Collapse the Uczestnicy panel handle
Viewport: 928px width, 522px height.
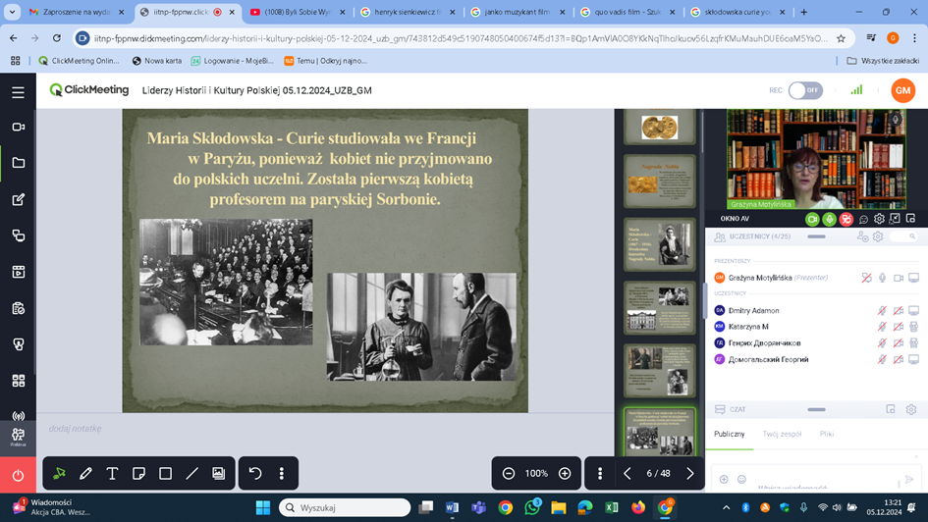816,236
